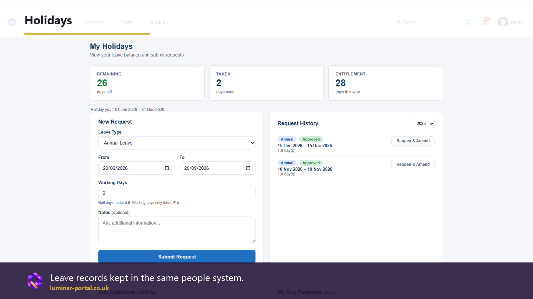This screenshot has height=299, width=533.
Task: Open the To date calendar picker icon
Action: pos(248,168)
